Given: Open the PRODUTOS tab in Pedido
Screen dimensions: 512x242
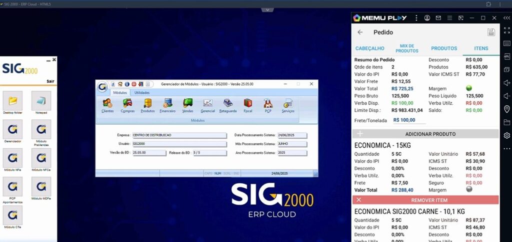Looking at the screenshot, I should (x=444, y=48).
